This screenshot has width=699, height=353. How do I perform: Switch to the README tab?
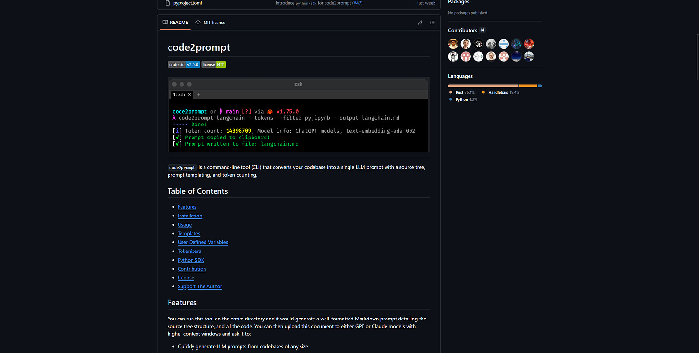point(175,23)
